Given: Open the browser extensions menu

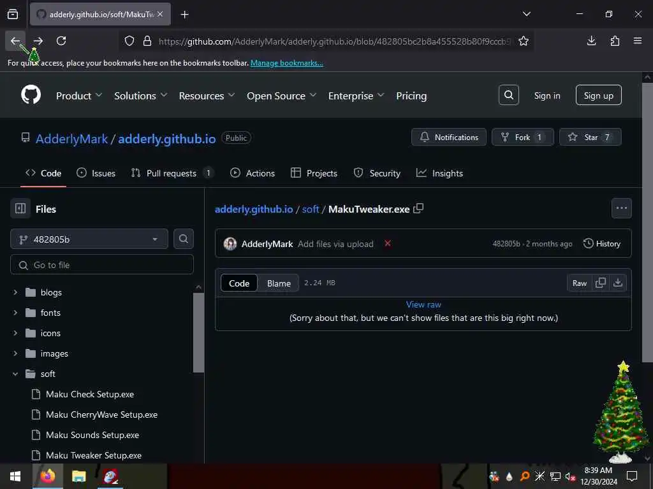Looking at the screenshot, I should coord(615,41).
